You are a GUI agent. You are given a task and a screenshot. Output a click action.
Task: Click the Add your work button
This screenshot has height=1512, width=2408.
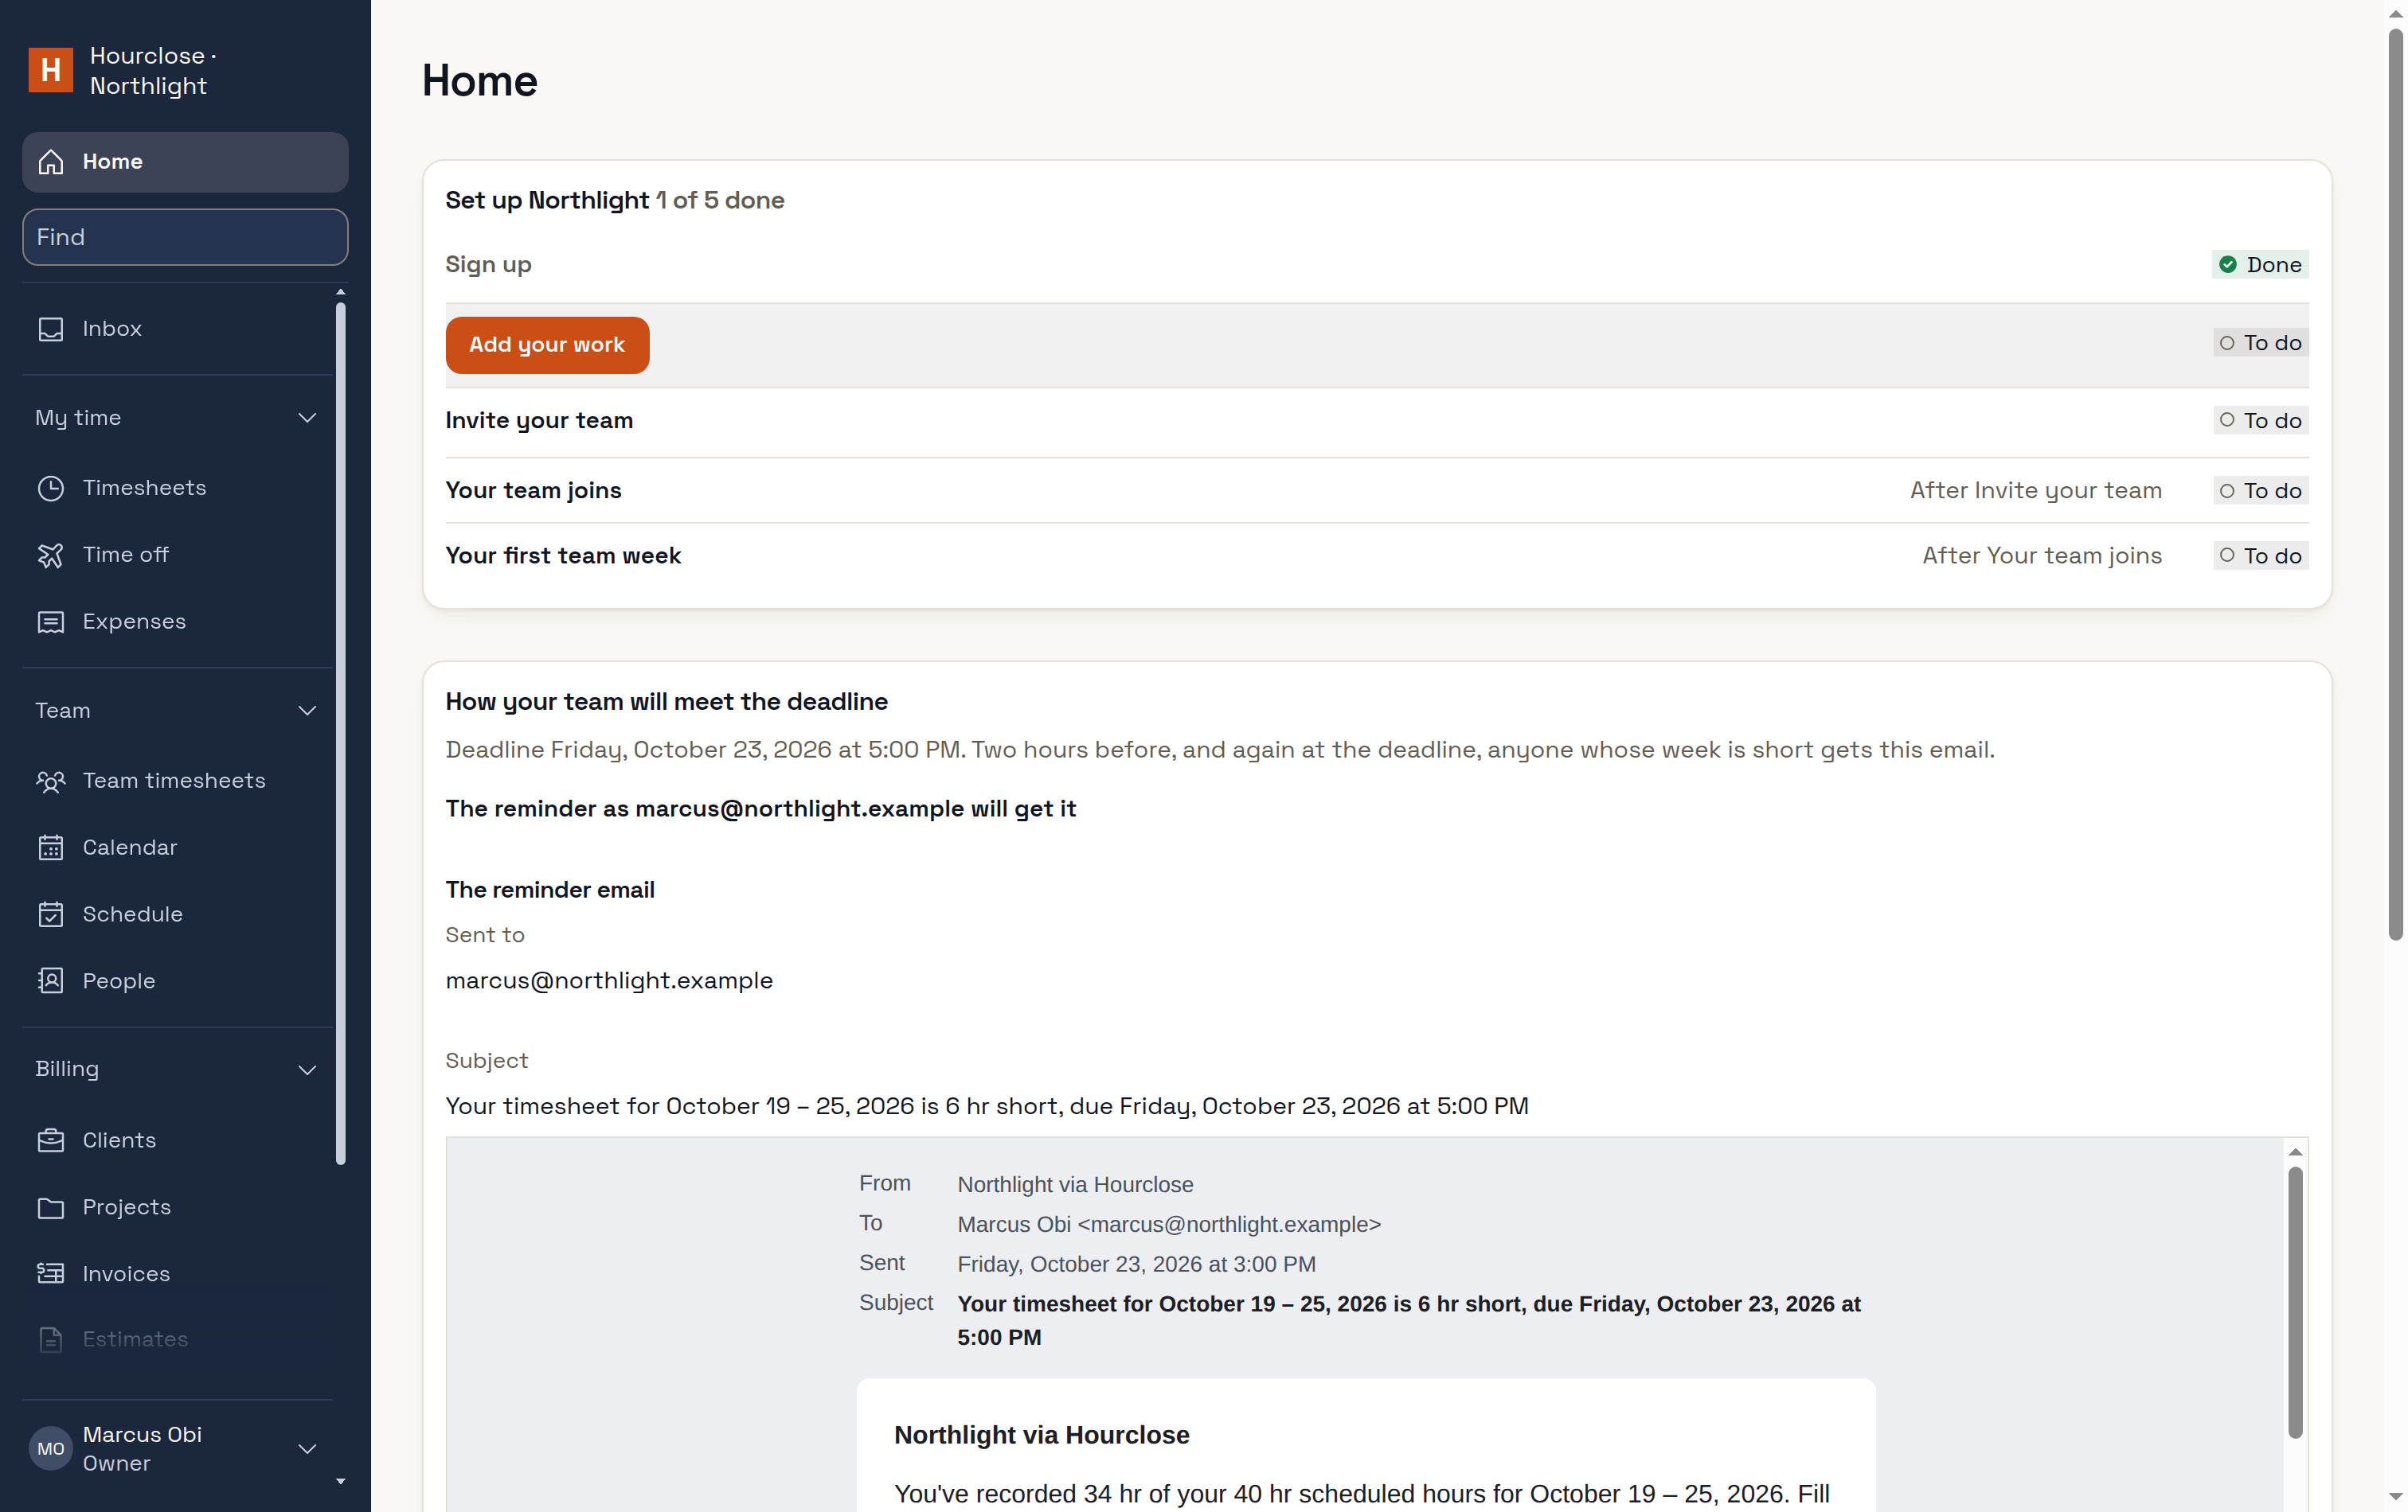(x=547, y=345)
